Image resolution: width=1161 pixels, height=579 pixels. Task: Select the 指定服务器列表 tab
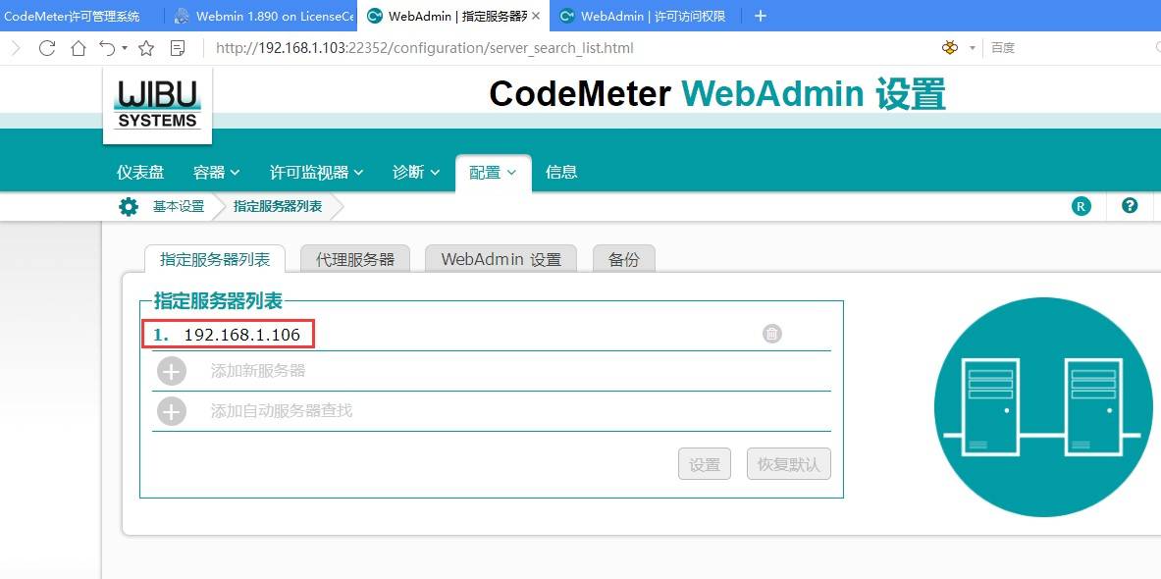215,259
